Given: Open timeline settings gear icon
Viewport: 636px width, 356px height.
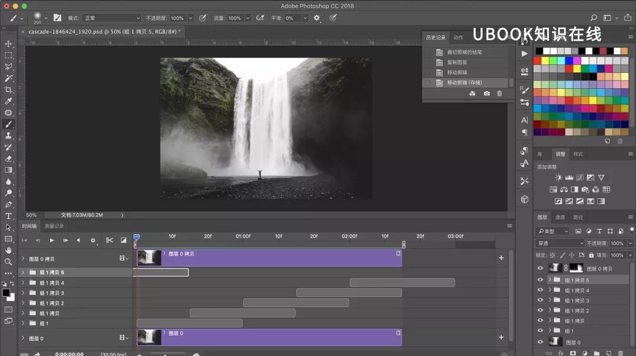Looking at the screenshot, I should click(x=93, y=240).
